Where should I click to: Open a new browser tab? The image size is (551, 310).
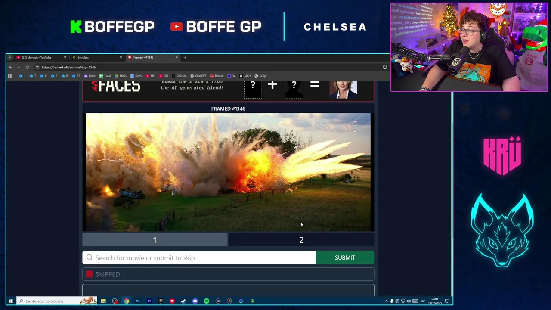185,57
